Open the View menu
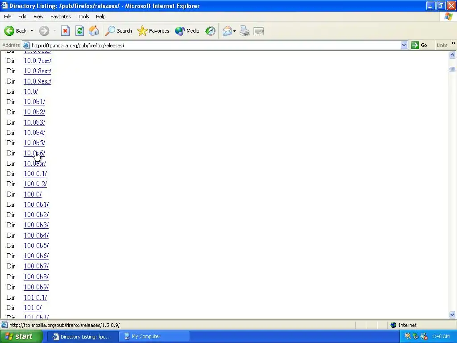 [x=38, y=17]
